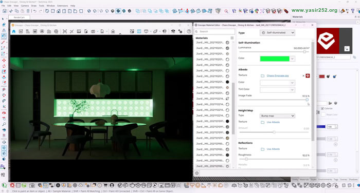
Task: Click the Erase trash icon in top toolbar
Action: pyautogui.click(x=28, y=11)
